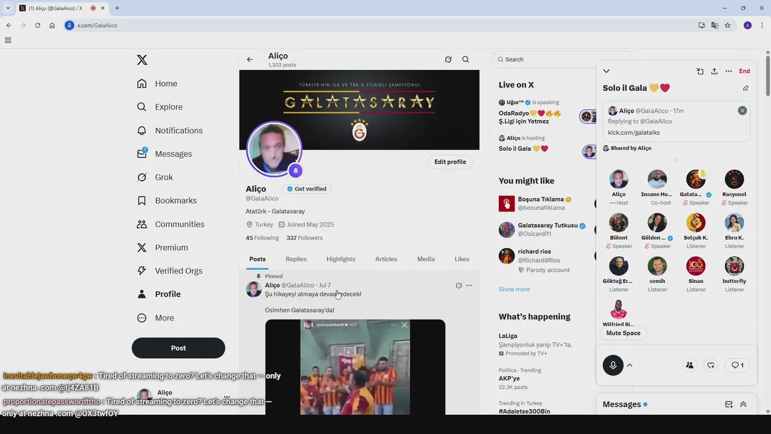Image resolution: width=771 pixels, height=434 pixels.
Task: Remove the shared post with X button
Action: [742, 110]
